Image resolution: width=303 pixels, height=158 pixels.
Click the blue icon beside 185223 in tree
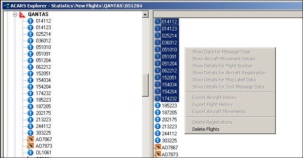[30, 100]
